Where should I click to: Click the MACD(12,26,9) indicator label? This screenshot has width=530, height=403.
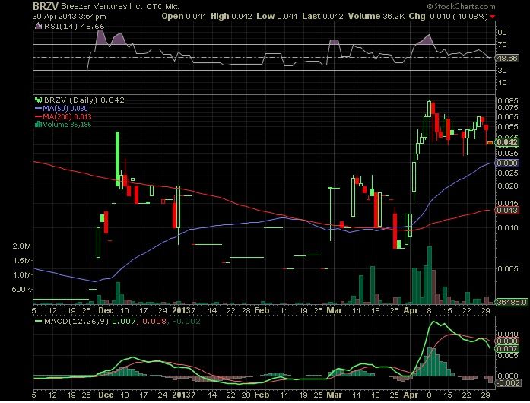[77, 321]
